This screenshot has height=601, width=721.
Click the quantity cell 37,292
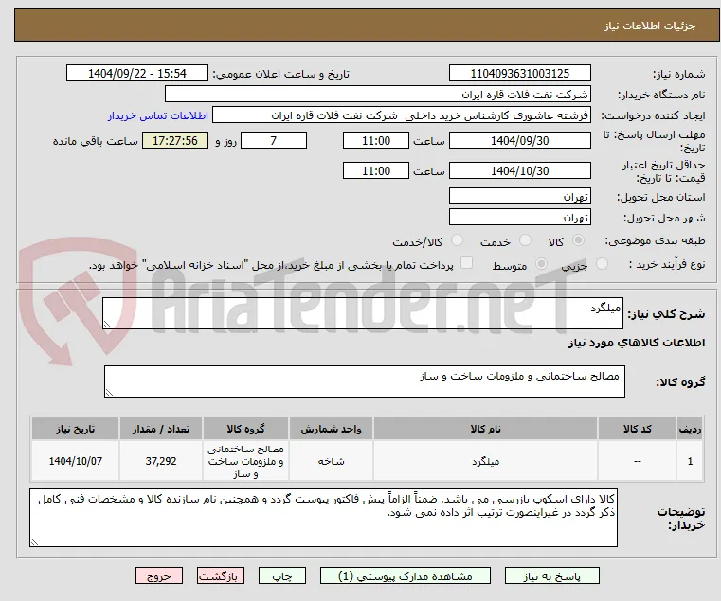pos(161,461)
